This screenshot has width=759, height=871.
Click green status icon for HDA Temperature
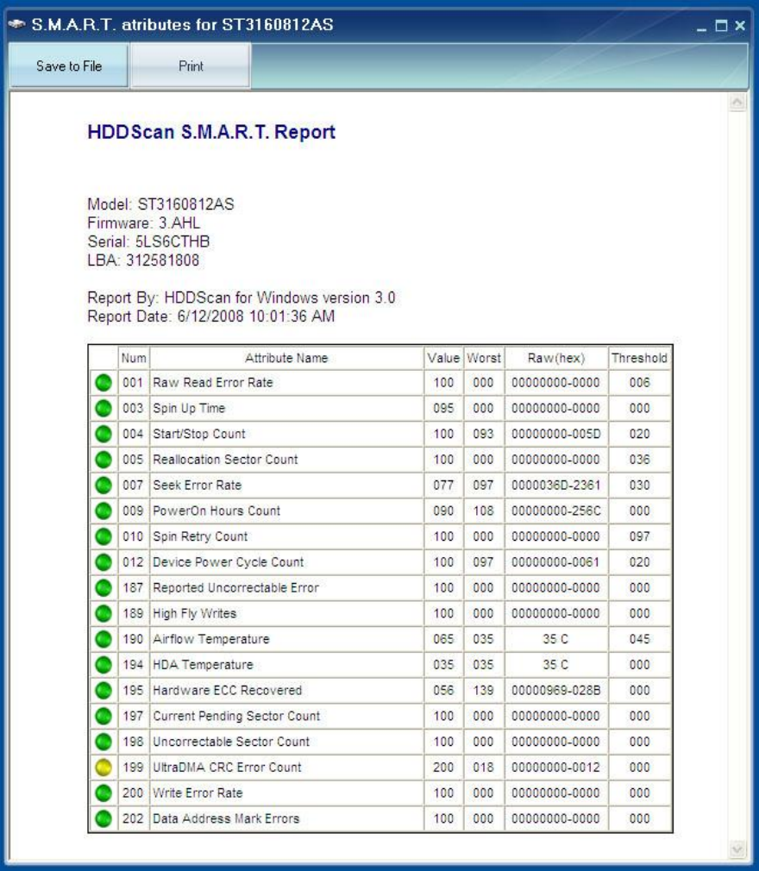click(103, 664)
